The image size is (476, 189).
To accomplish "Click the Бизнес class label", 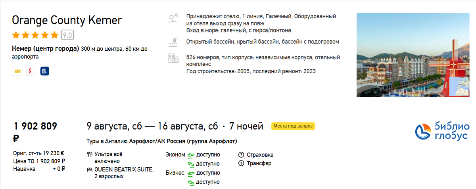I will pos(175,173).
